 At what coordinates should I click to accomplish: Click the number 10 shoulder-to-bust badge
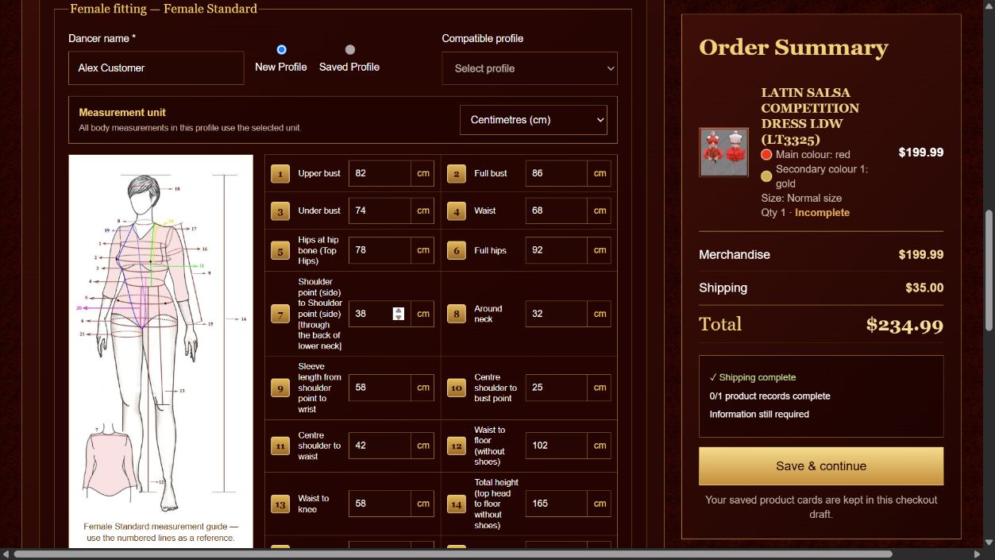457,388
